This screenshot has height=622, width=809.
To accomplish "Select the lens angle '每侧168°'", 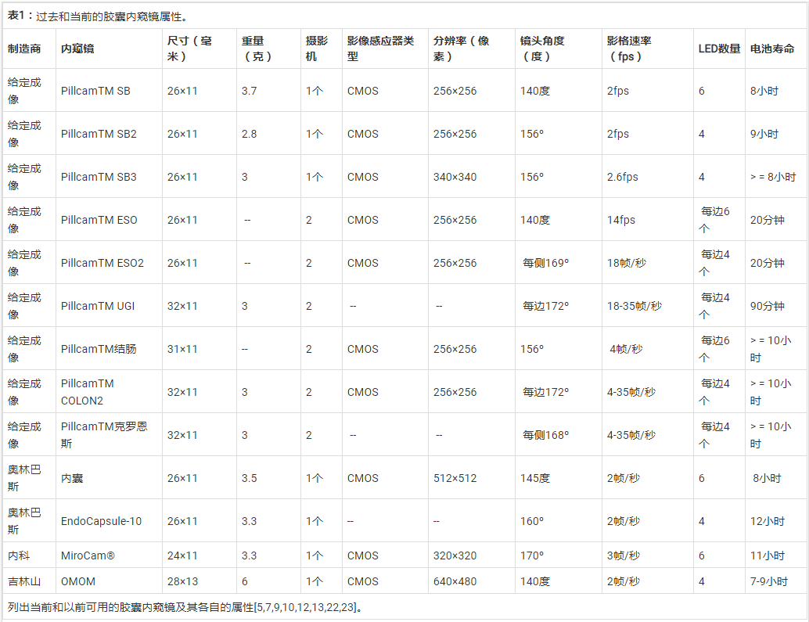I will click(x=545, y=435).
